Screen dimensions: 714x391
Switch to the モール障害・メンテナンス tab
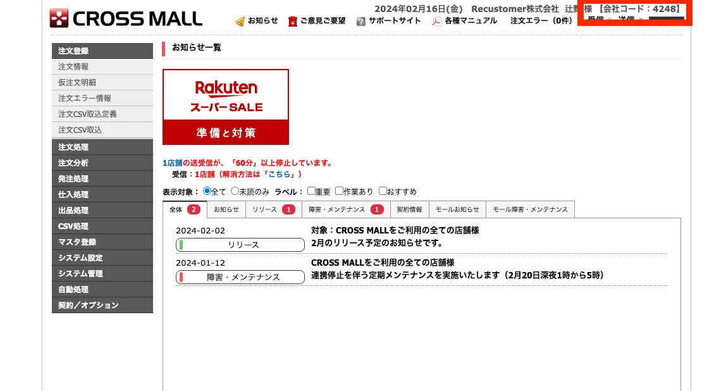530,209
